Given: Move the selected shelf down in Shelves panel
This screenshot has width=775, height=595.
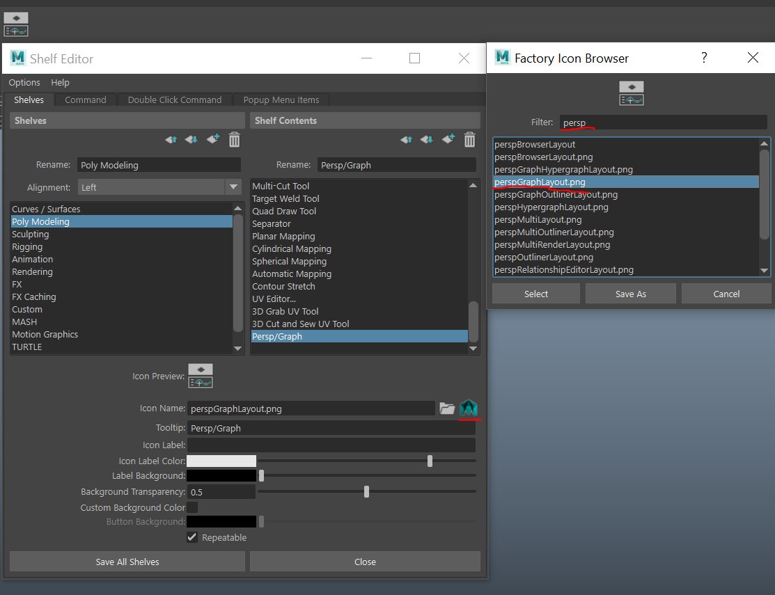Looking at the screenshot, I should click(191, 140).
